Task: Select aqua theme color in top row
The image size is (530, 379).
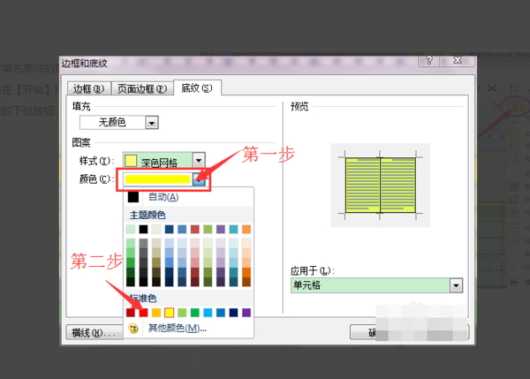Action: pyautogui.click(x=233, y=229)
